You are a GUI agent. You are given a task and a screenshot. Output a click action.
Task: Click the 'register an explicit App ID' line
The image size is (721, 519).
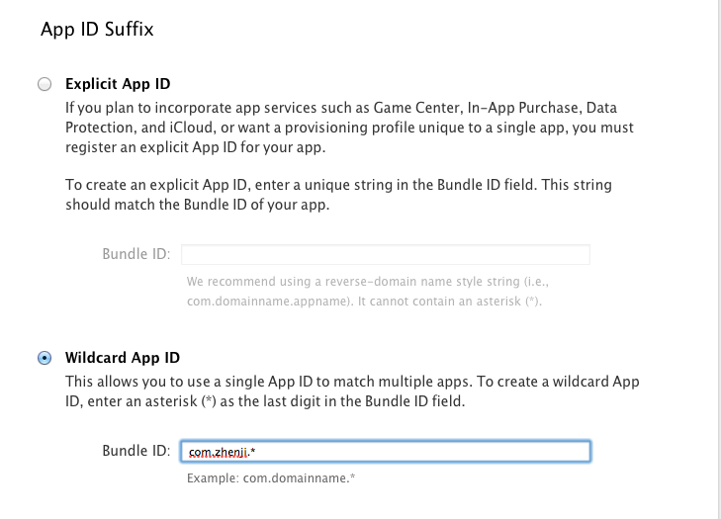click(x=196, y=147)
